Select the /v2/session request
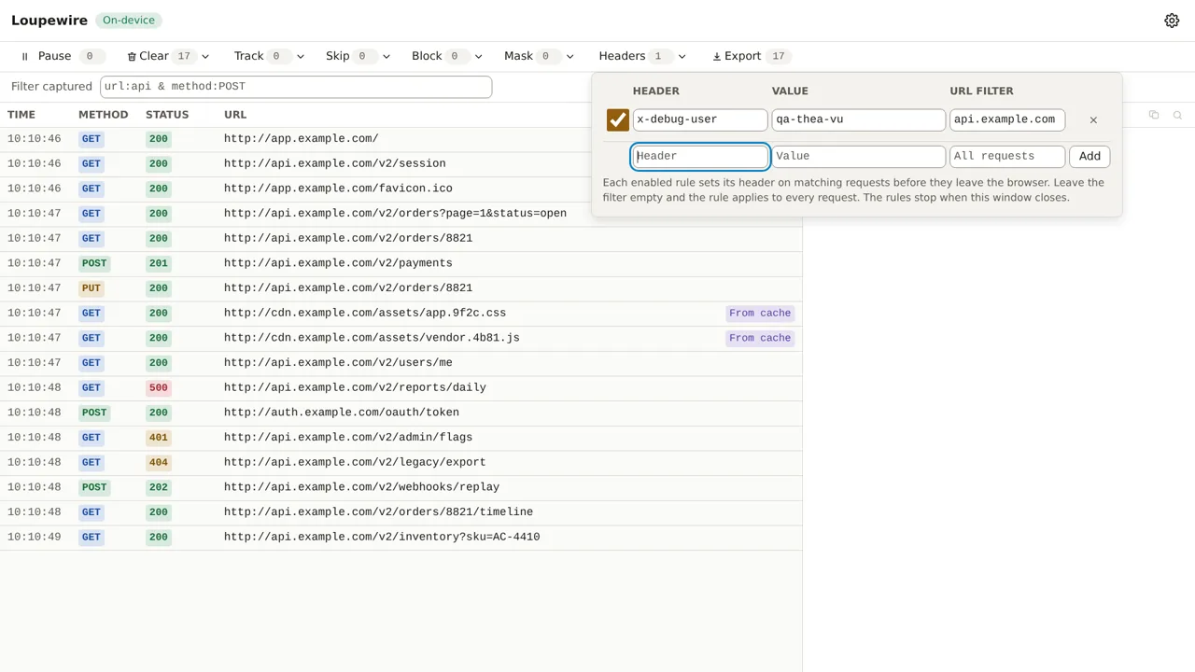 (401, 164)
